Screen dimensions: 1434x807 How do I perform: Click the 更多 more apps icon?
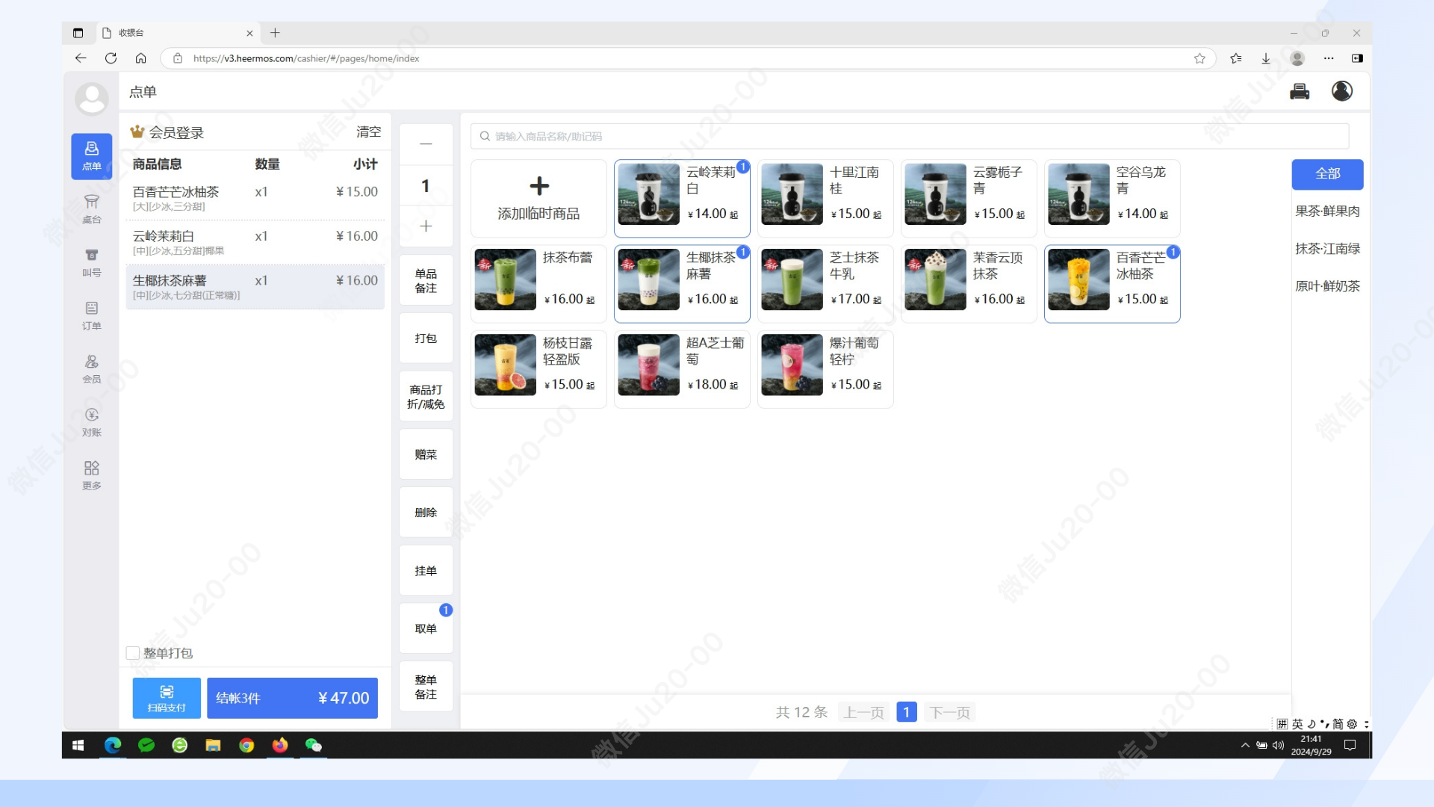coord(91,475)
